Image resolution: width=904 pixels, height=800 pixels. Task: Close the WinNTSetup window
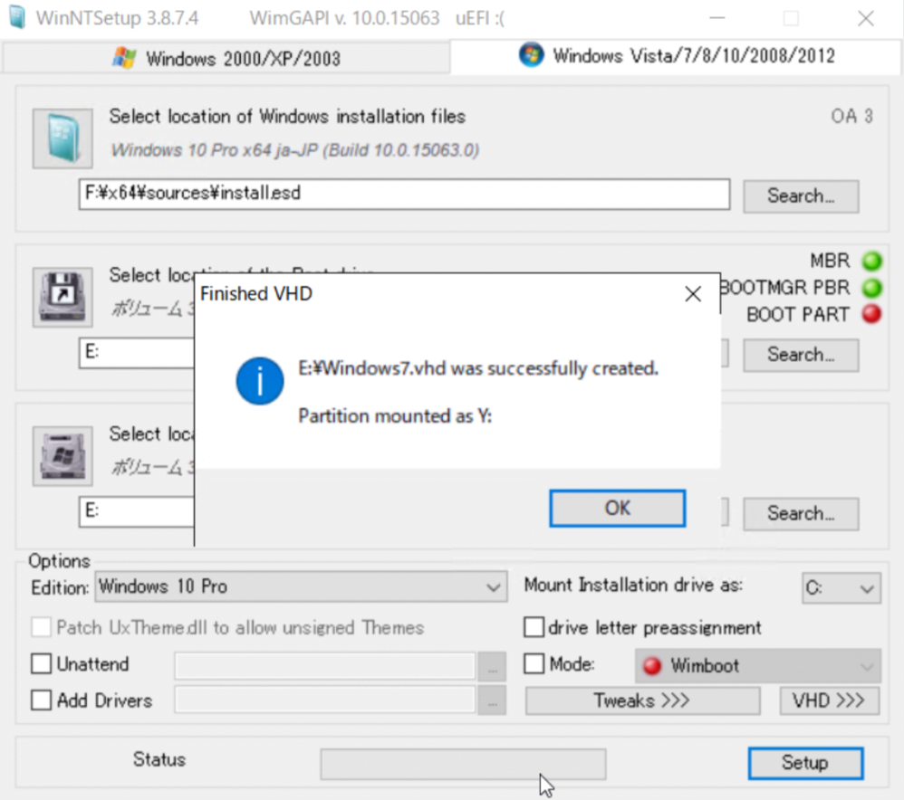coord(865,18)
